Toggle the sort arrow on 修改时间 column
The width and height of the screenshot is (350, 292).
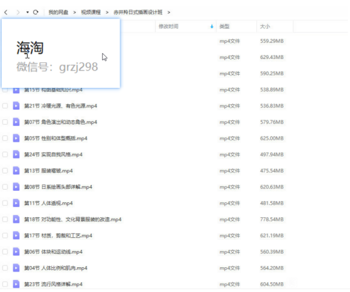[x=212, y=26]
